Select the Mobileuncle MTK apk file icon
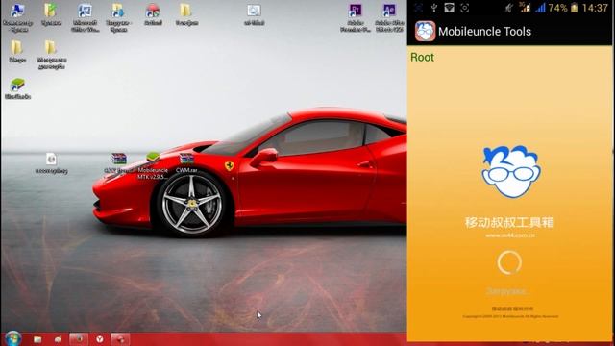This screenshot has height=346, width=615. (x=153, y=158)
